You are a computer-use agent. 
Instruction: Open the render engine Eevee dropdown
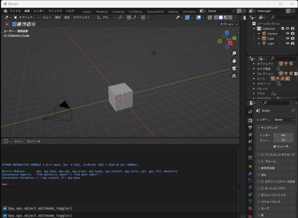[x=284, y=120]
